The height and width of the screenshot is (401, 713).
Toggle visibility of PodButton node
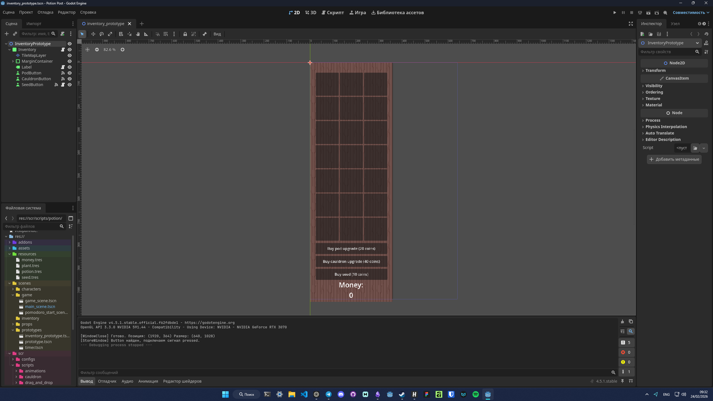[70, 73]
